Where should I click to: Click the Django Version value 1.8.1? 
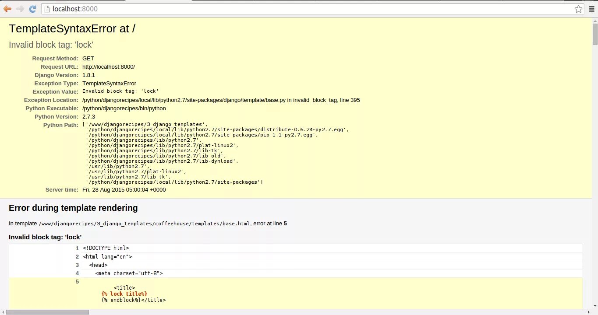(88, 75)
